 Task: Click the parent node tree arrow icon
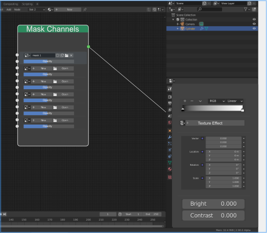coord(149,10)
